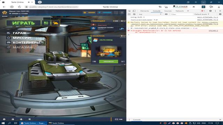
Task: Click the ПРОСМОТР green button
Action: pos(108,61)
